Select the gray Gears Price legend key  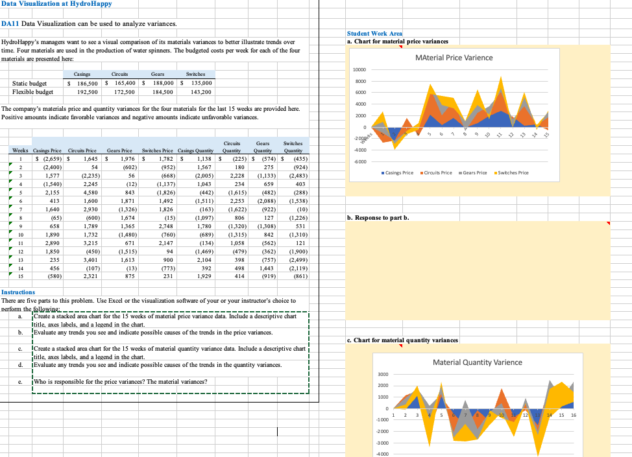[x=459, y=172]
